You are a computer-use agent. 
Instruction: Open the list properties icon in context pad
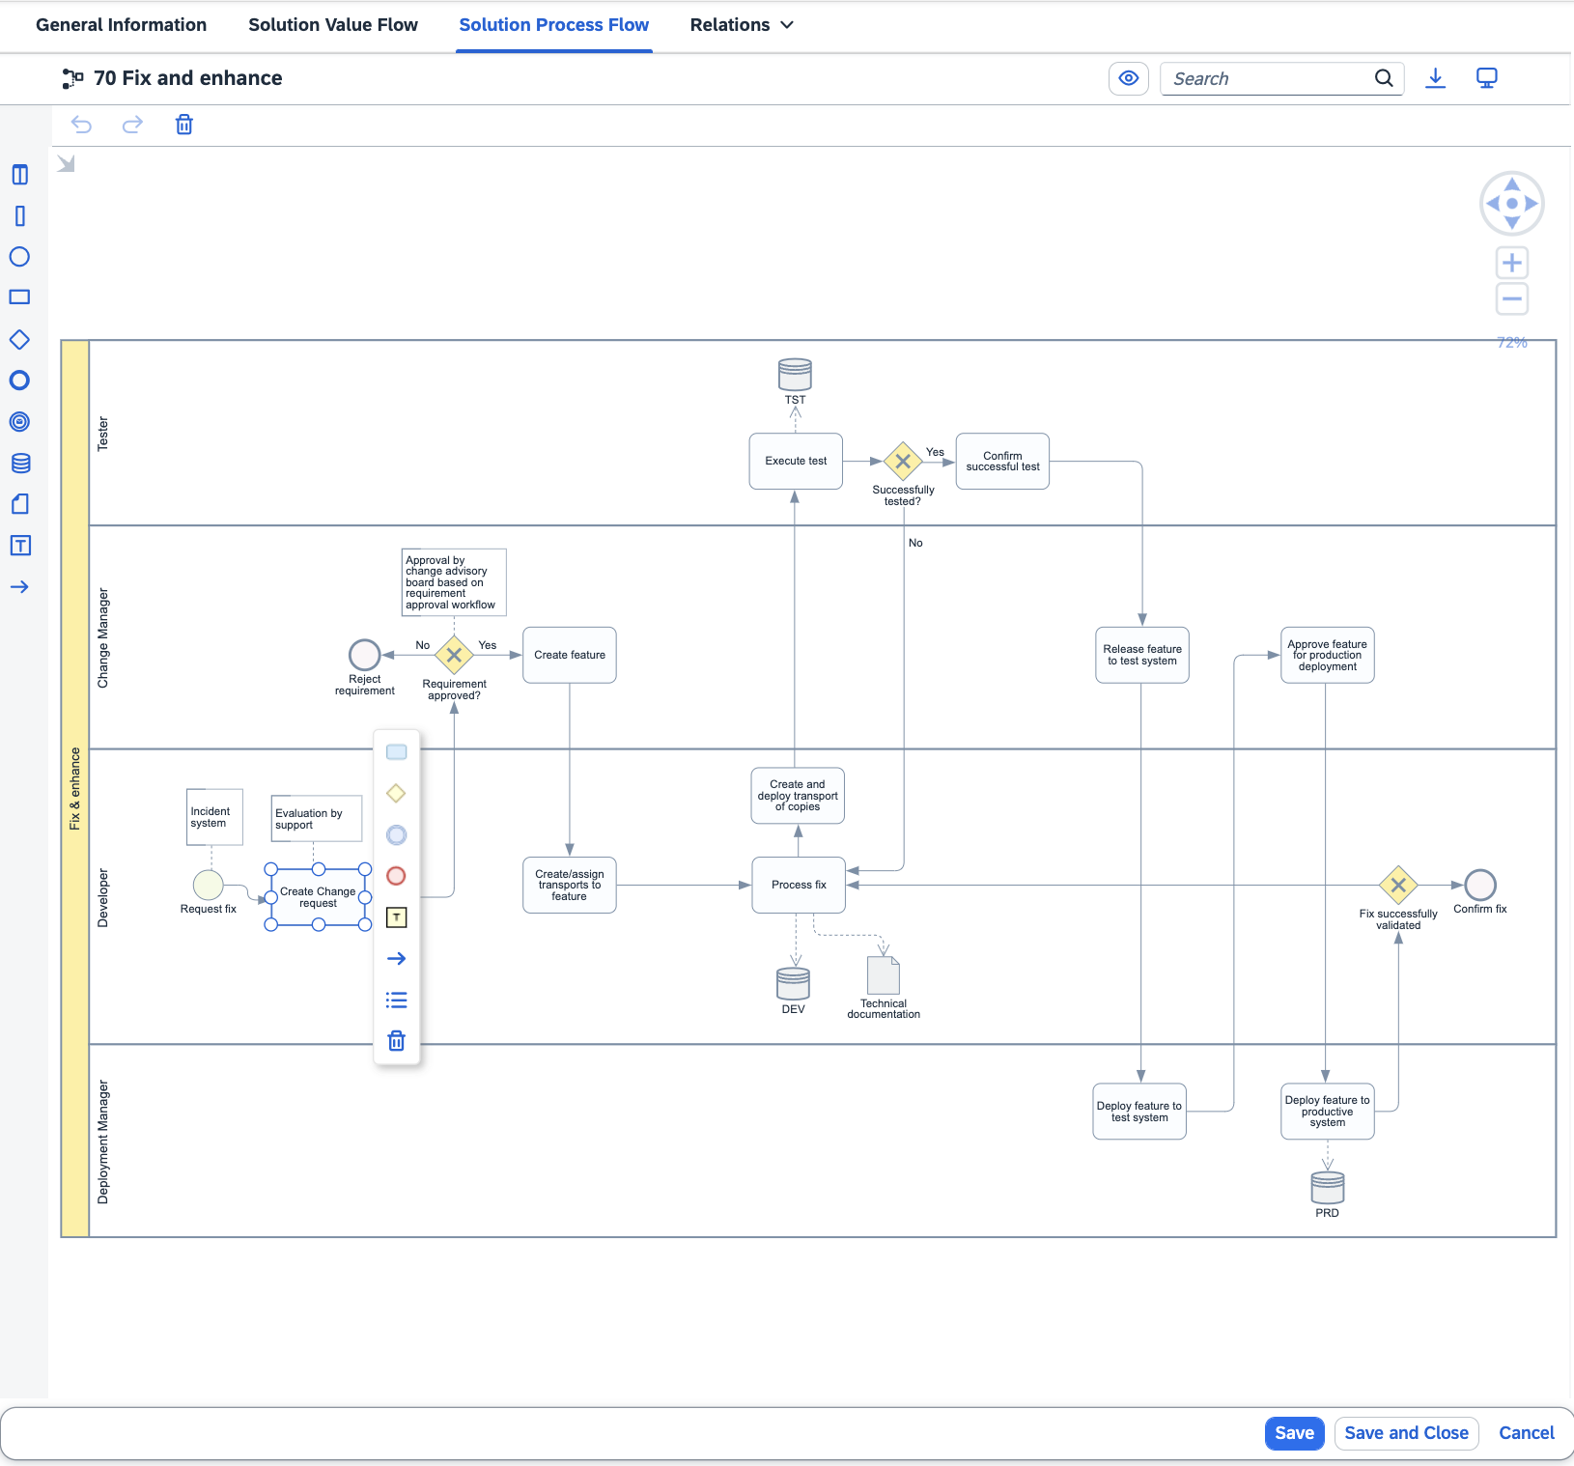(396, 1001)
